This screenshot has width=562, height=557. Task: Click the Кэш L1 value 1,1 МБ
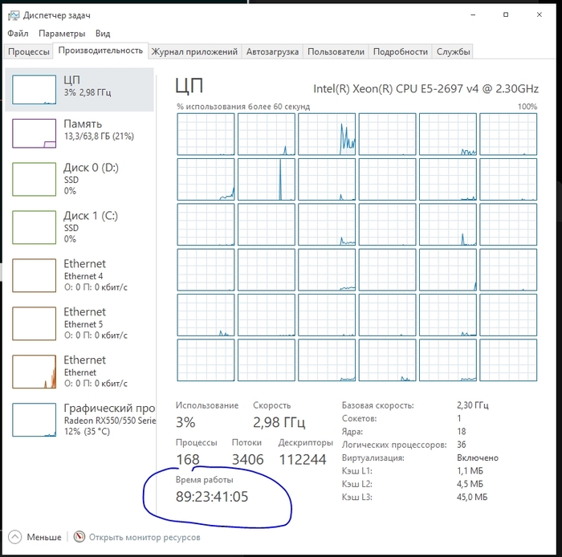point(470,470)
